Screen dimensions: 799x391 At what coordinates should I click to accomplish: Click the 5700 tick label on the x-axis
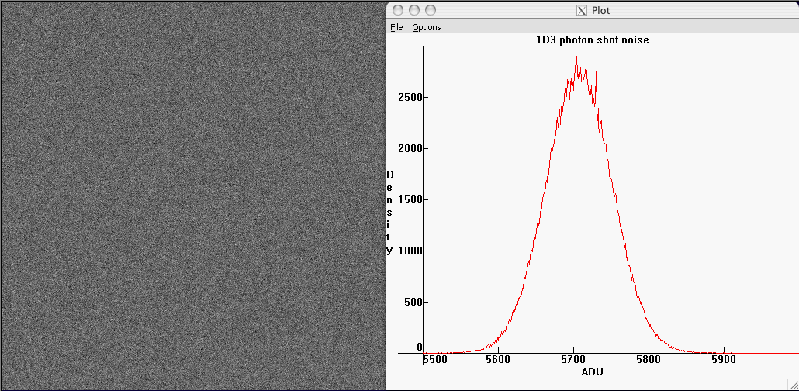click(573, 360)
